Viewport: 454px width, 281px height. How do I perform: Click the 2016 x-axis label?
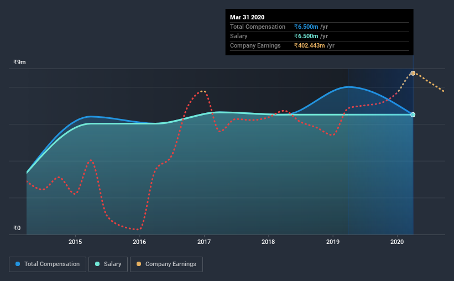139,242
